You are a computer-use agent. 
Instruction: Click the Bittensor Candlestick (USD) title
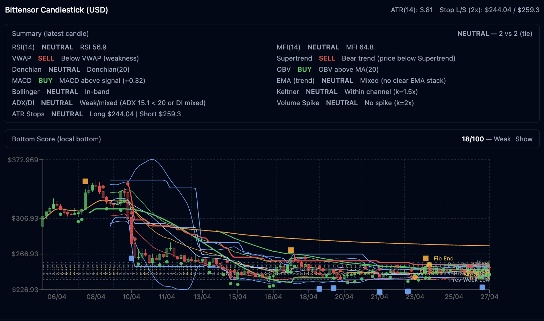[56, 10]
